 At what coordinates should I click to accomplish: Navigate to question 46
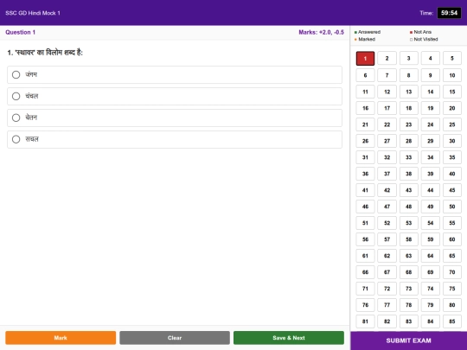click(x=365, y=207)
